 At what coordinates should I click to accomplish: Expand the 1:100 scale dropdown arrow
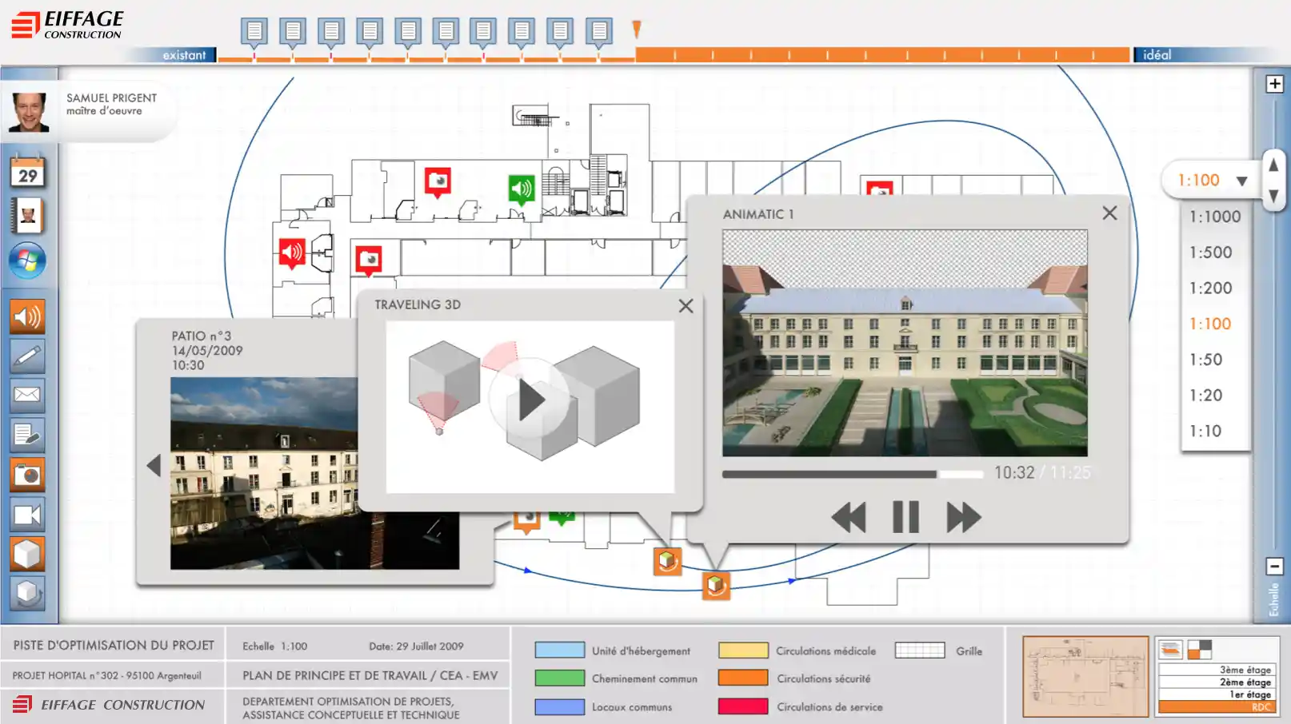1241,181
